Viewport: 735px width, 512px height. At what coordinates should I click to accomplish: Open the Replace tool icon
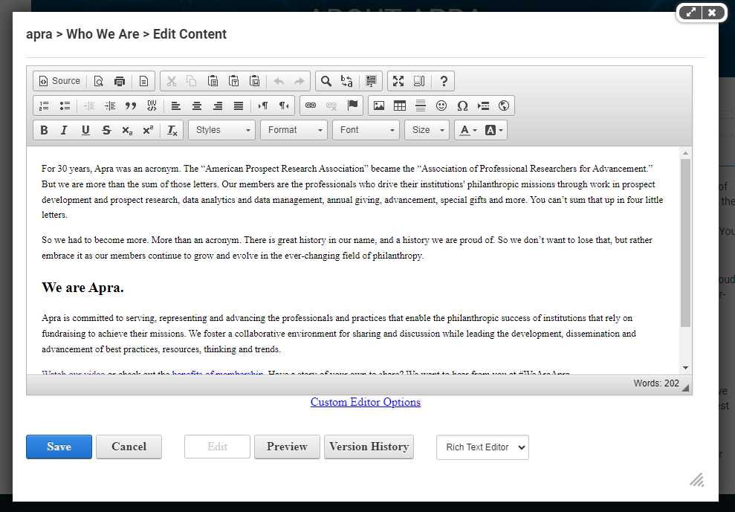[x=347, y=81]
